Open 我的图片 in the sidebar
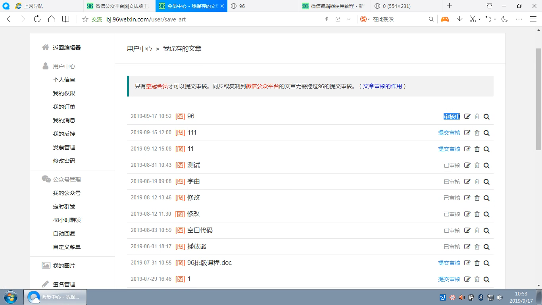The height and width of the screenshot is (305, 542). pos(64,266)
